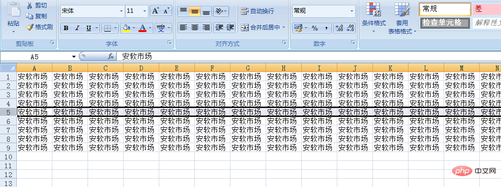Open Conditional Formatting (条件格式) menu
The width and height of the screenshot is (501, 187).
pyautogui.click(x=373, y=18)
